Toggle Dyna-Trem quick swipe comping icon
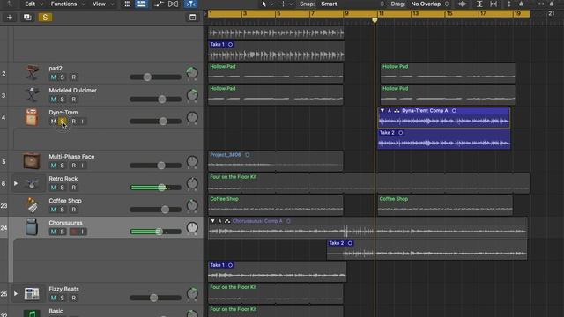The width and height of the screenshot is (564, 317). 397,111
